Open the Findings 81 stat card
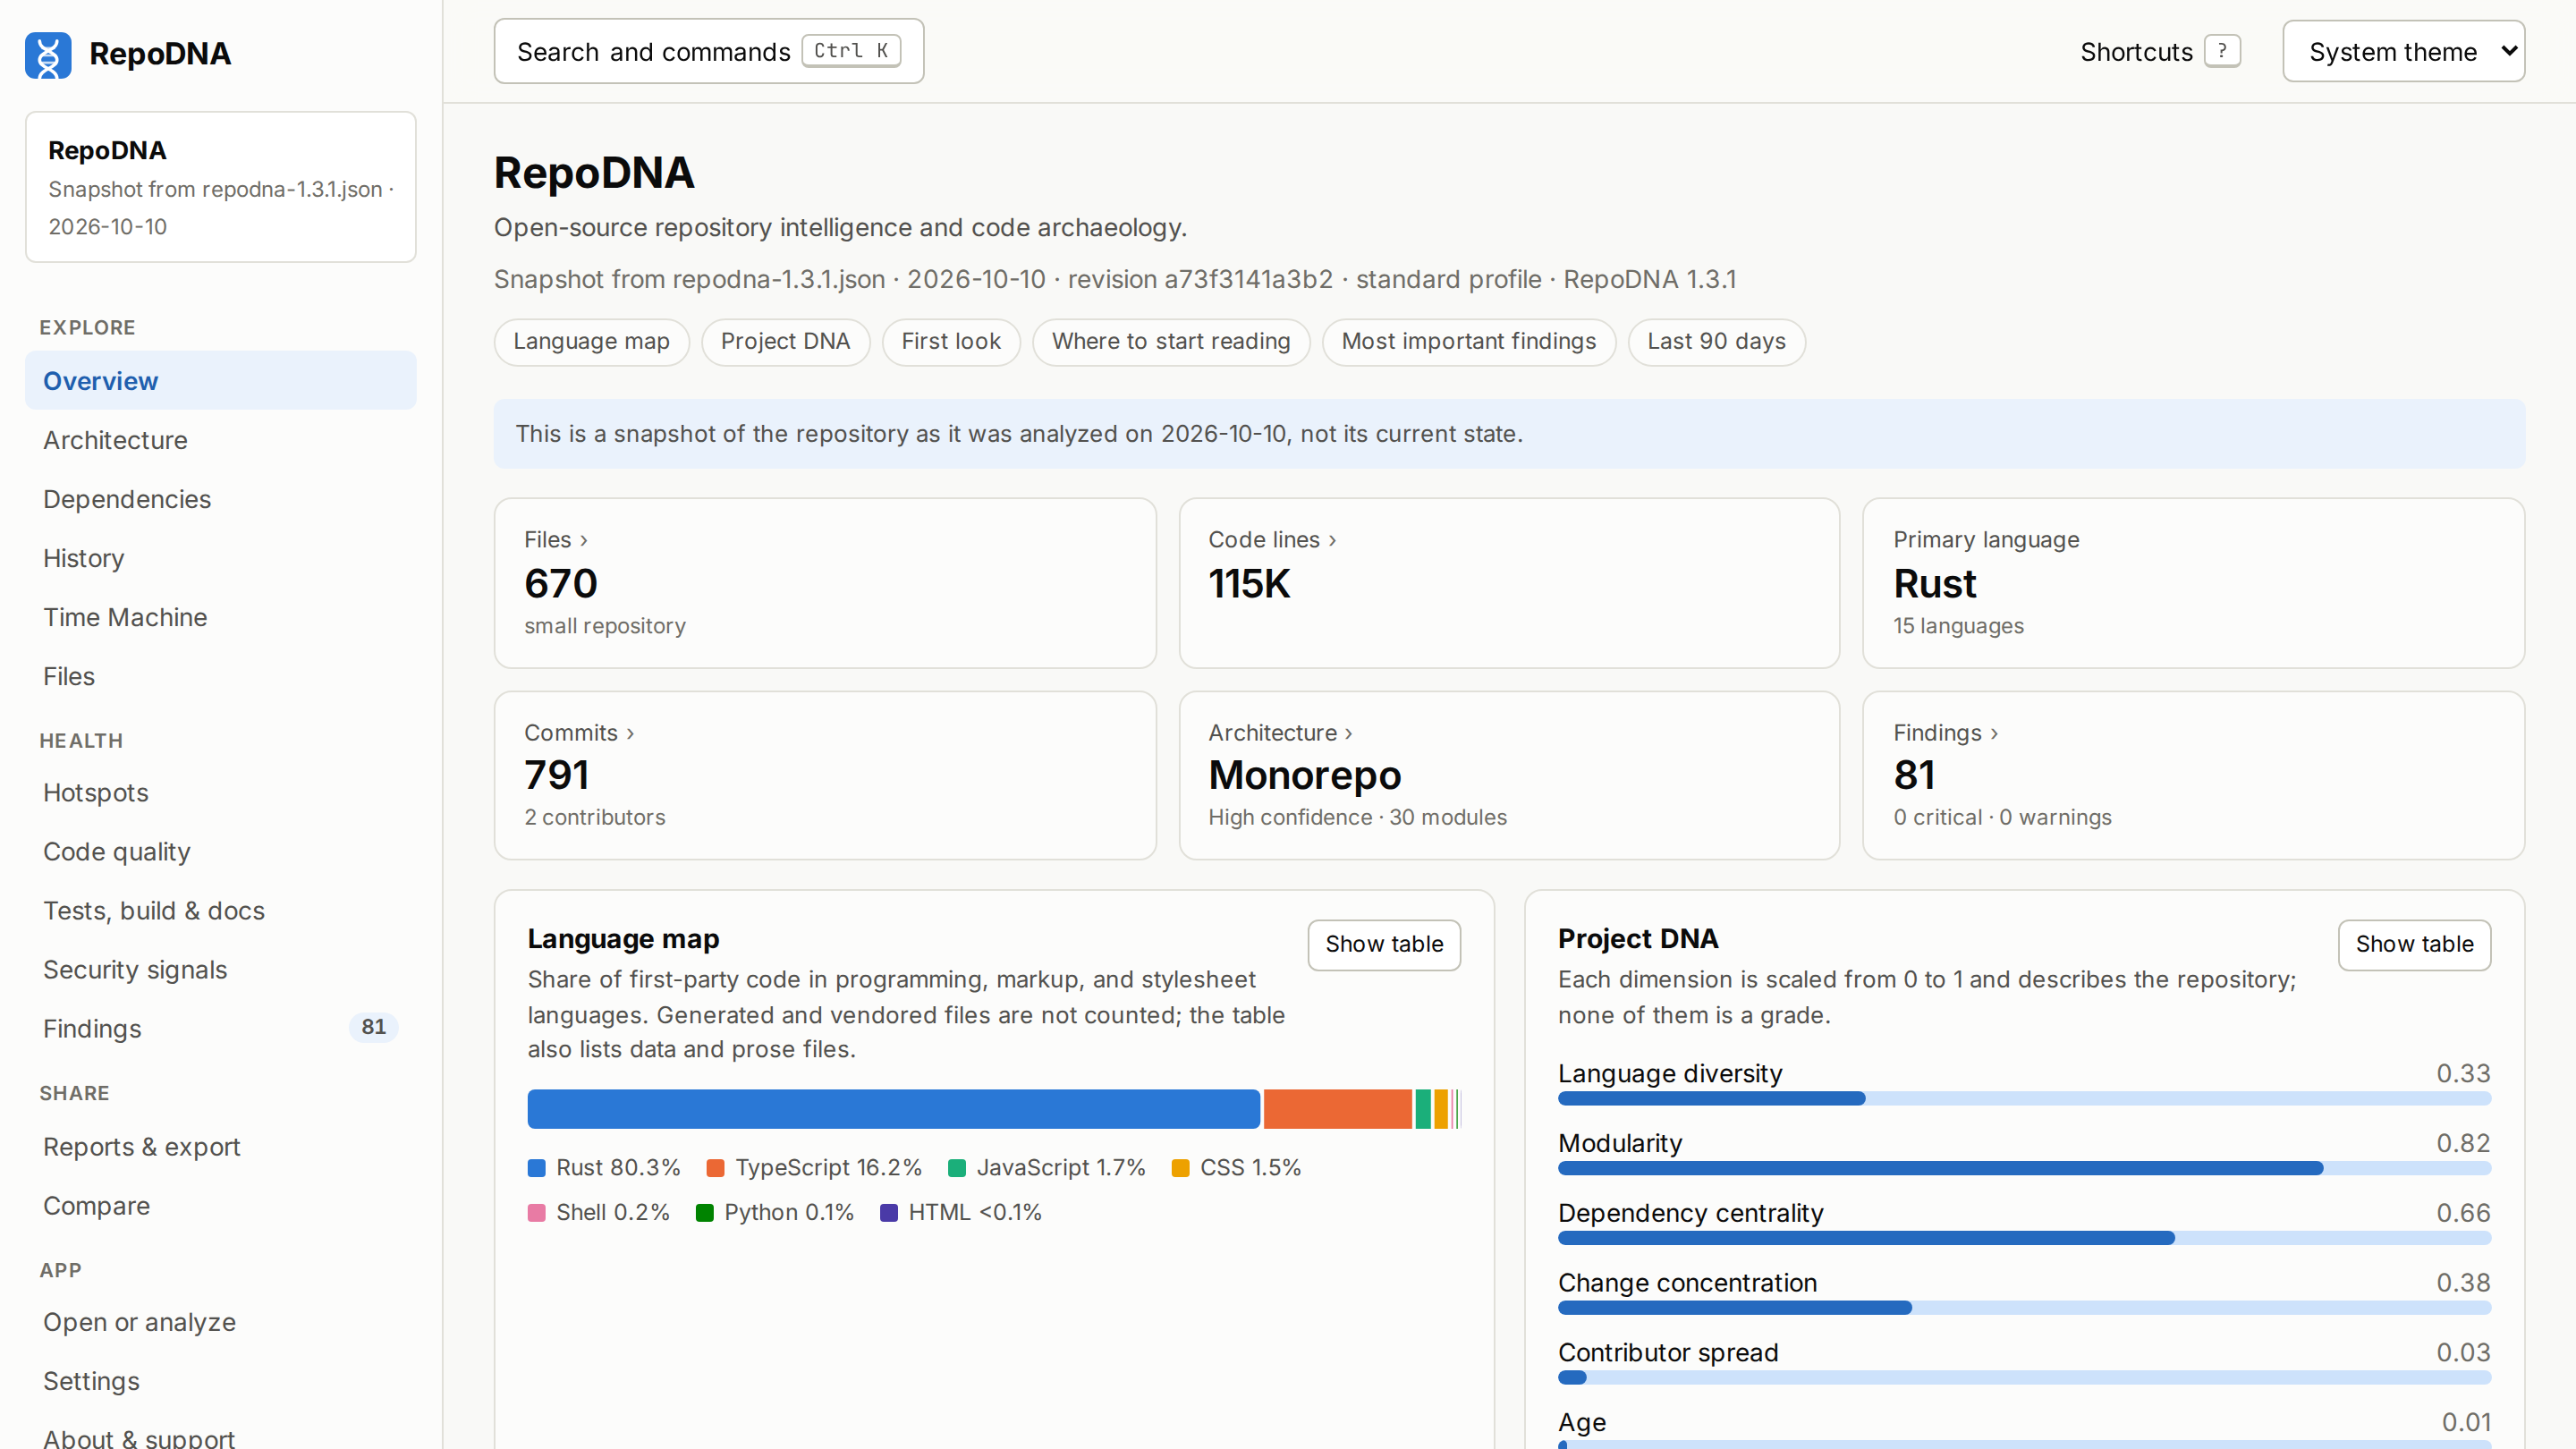Screen dimensions: 2576x1449 (2193, 775)
